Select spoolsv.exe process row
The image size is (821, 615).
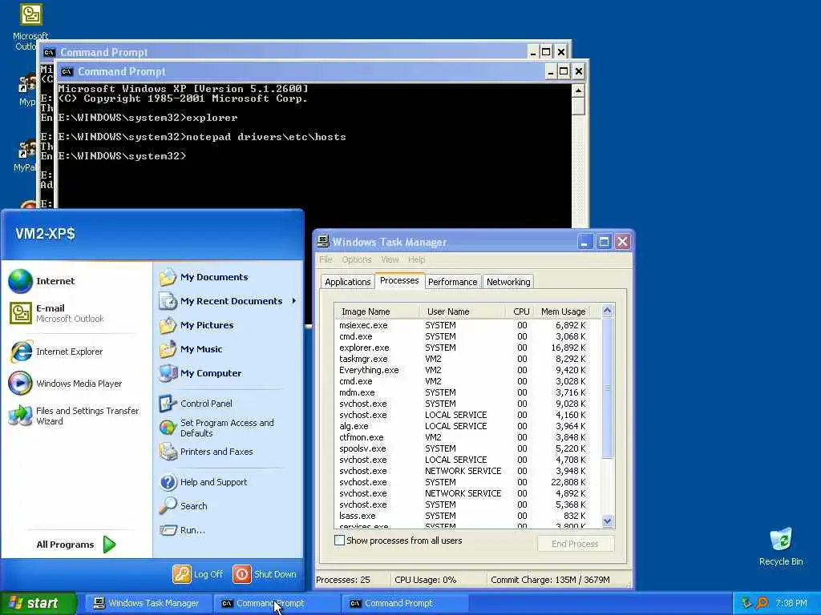coord(463,448)
